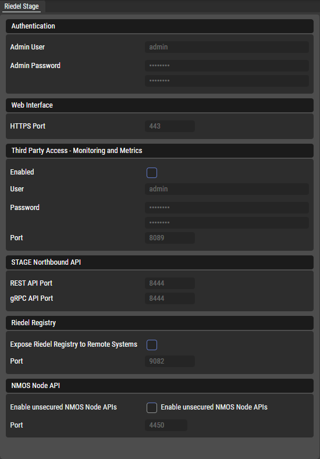
Task: Click the REST API Port label
Action: point(31,283)
